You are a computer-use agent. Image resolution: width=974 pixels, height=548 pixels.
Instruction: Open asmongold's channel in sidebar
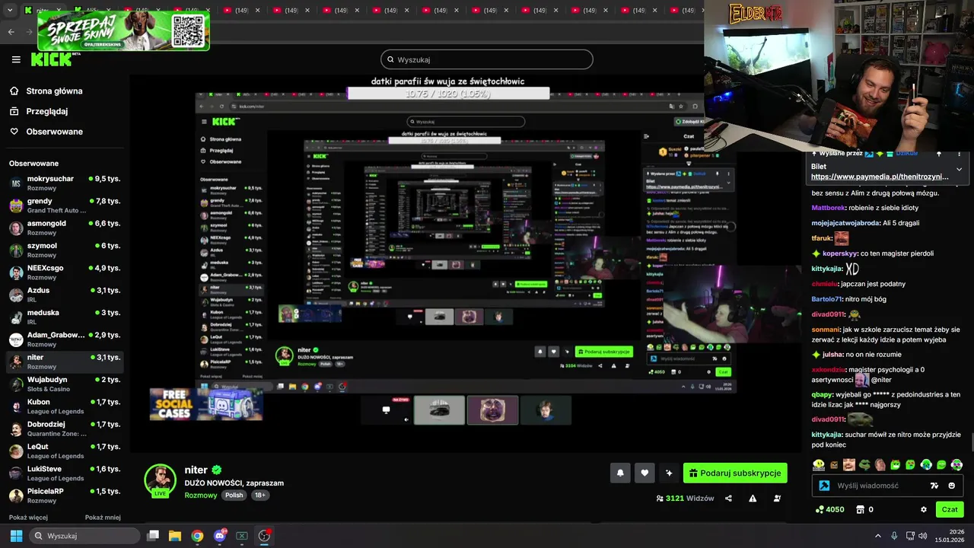point(65,228)
